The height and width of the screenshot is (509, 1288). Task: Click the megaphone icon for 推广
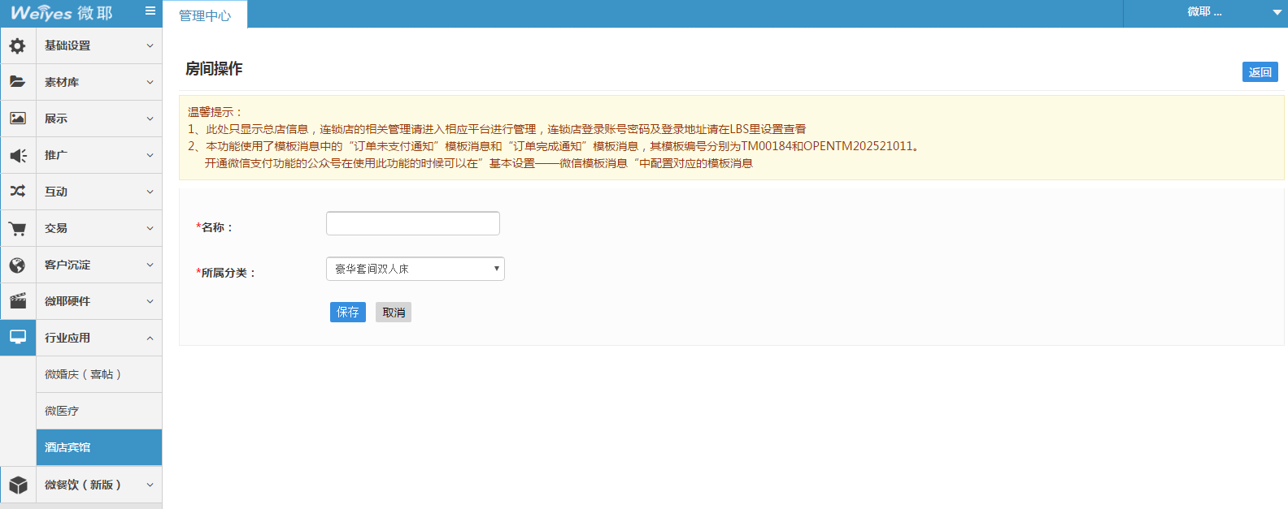(17, 155)
